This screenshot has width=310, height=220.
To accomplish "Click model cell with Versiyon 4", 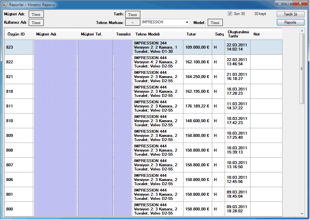I will coord(158,62).
